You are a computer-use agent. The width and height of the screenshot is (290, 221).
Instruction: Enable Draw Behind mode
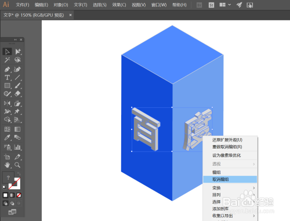(12, 204)
